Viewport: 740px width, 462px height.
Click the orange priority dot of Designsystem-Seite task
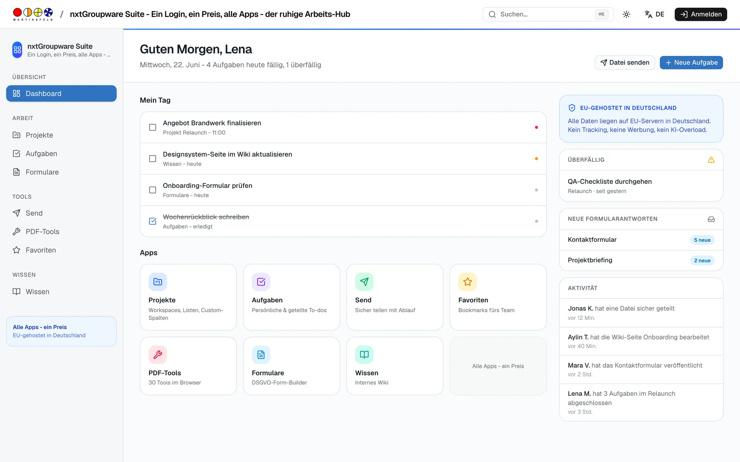pyautogui.click(x=536, y=159)
